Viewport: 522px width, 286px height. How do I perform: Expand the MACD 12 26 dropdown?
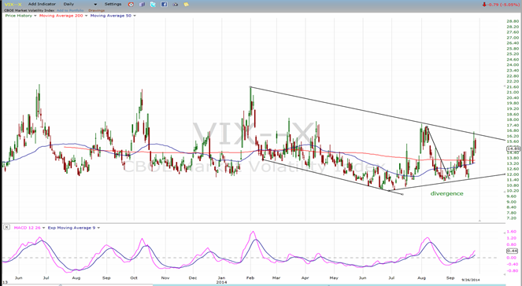tap(43, 228)
